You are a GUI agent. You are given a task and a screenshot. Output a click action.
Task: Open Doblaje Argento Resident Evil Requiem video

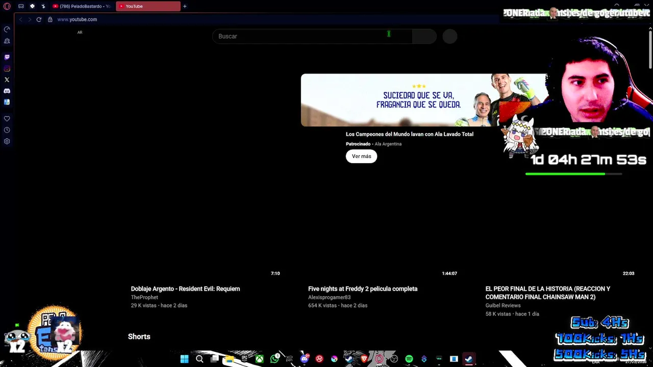click(185, 289)
